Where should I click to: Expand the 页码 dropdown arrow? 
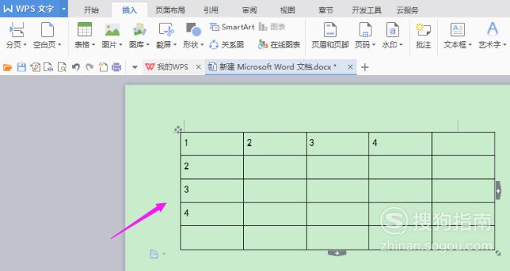[x=374, y=45]
